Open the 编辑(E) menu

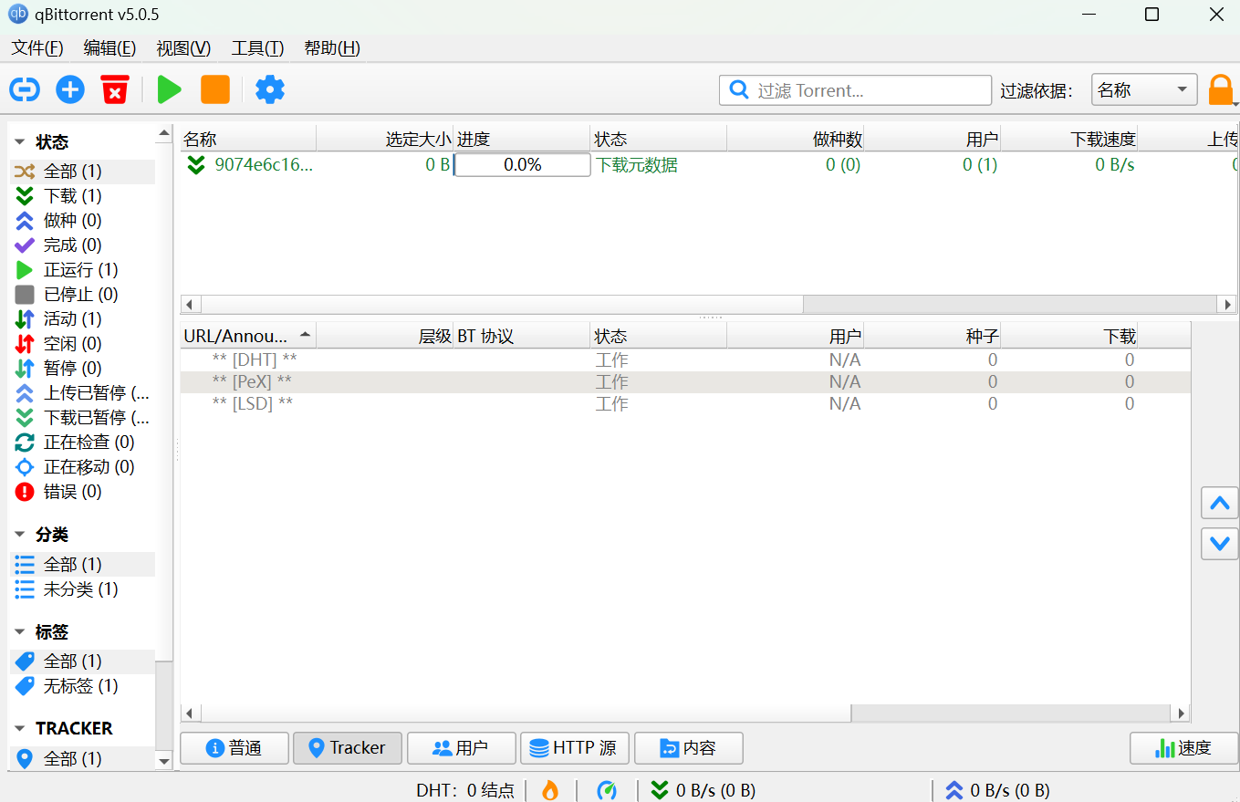109,48
